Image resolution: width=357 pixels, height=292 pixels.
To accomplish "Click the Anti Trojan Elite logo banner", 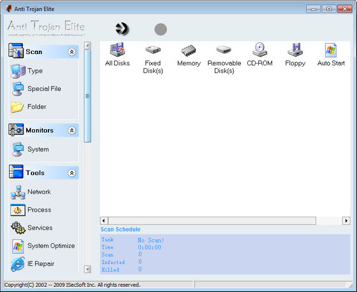I will [x=46, y=28].
